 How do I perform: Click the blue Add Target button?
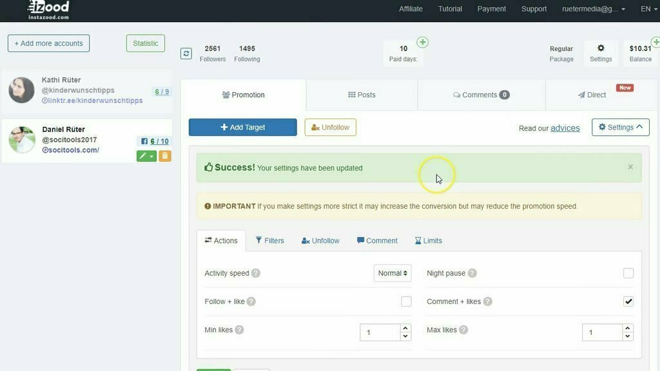point(243,127)
